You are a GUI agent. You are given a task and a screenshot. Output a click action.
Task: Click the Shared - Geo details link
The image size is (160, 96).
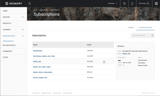coord(126,54)
